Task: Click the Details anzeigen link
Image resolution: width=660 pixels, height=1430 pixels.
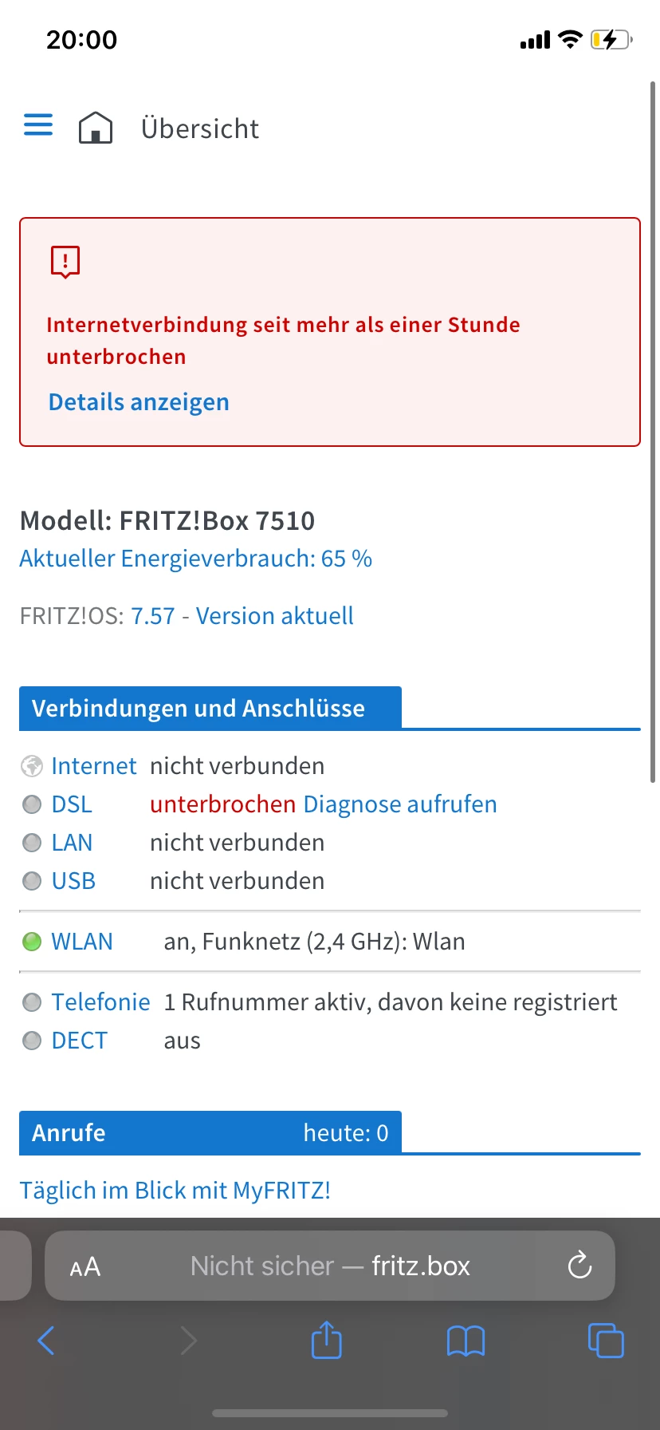Action: [139, 402]
